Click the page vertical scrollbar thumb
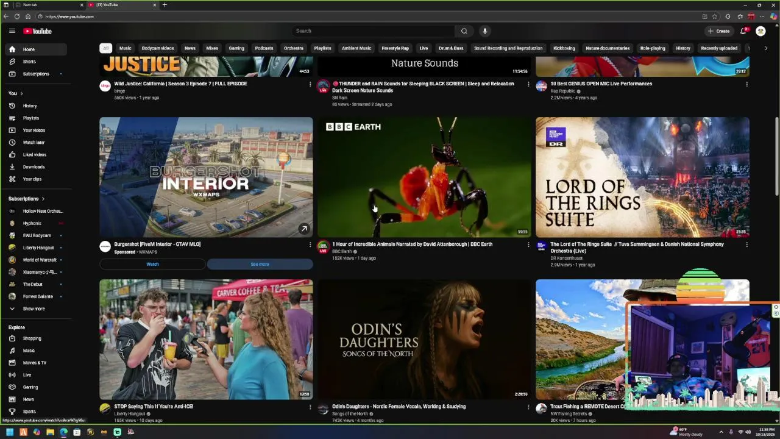The width and height of the screenshot is (780, 439). [x=776, y=155]
